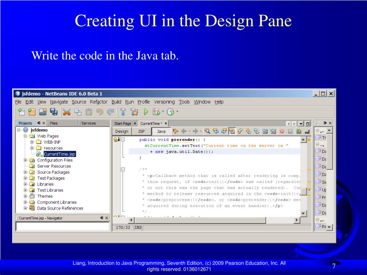Collapse the prerender method code fold

[x=123, y=140]
